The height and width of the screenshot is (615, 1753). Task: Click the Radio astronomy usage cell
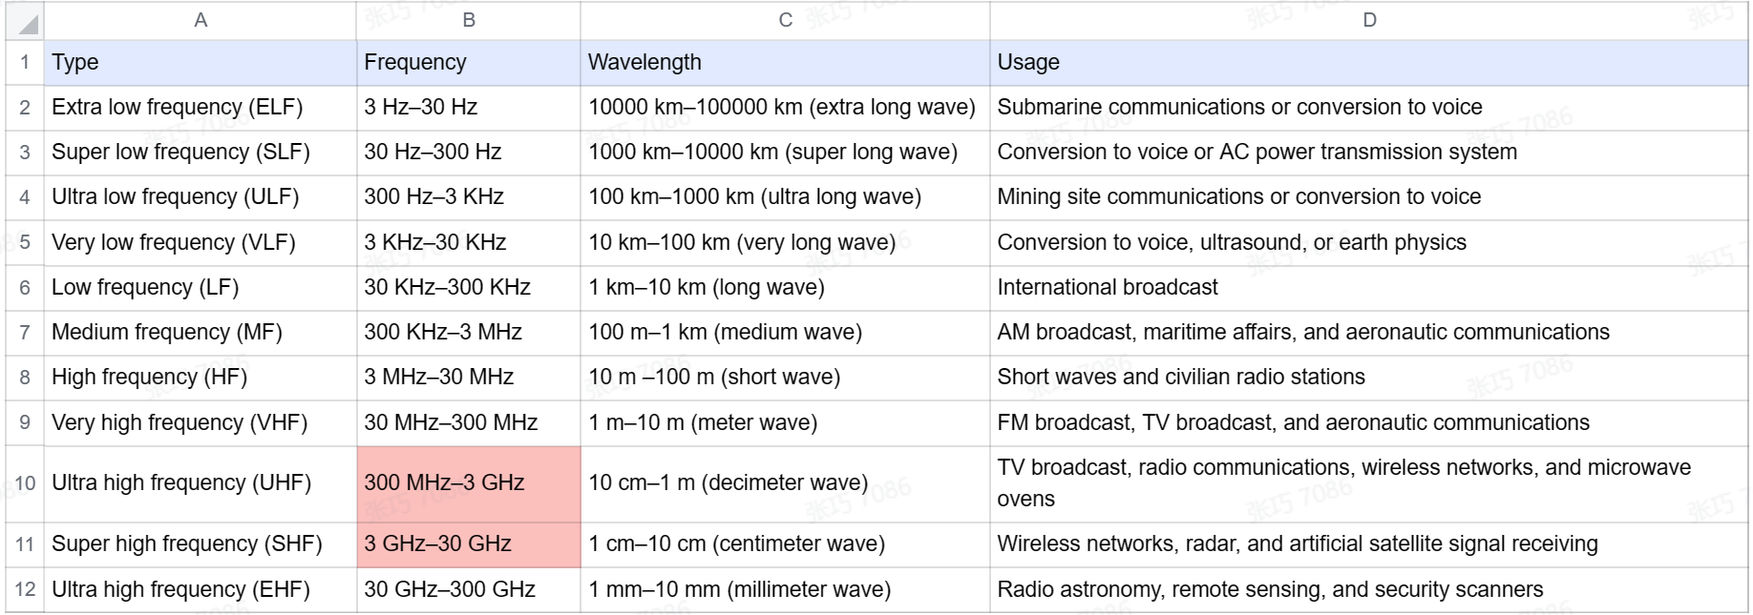point(1369,589)
